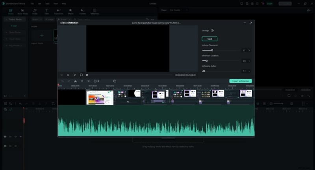Click the snapshot camera icon in title bar
This screenshot has height=170, width=315.
coord(252,4)
